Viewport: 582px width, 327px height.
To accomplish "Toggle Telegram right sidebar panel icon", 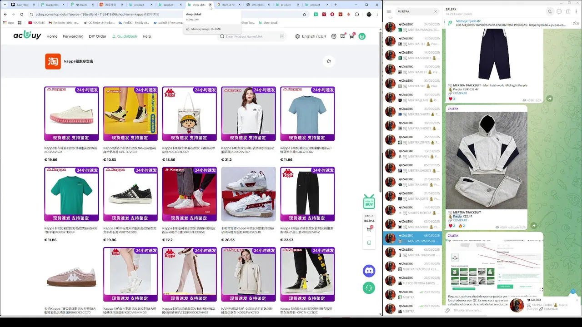I will (568, 11).
